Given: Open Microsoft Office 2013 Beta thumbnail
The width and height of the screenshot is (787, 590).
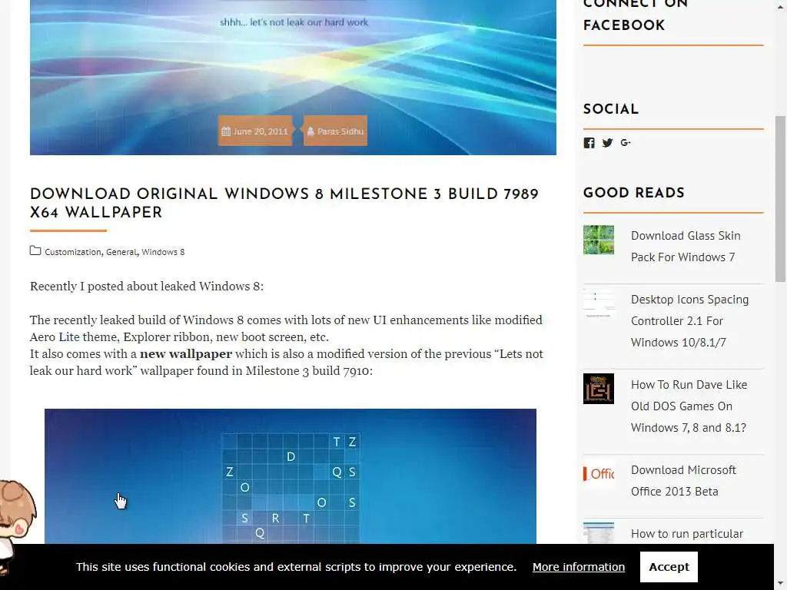Looking at the screenshot, I should 598,473.
